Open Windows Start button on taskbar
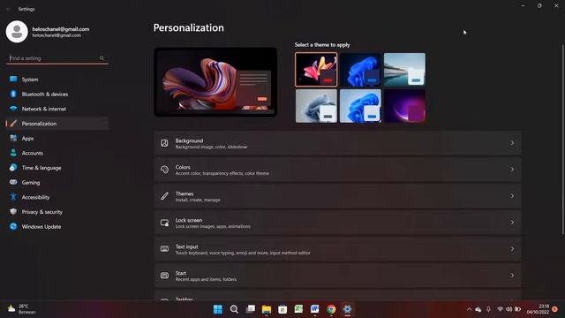The width and height of the screenshot is (565, 318). [218, 309]
